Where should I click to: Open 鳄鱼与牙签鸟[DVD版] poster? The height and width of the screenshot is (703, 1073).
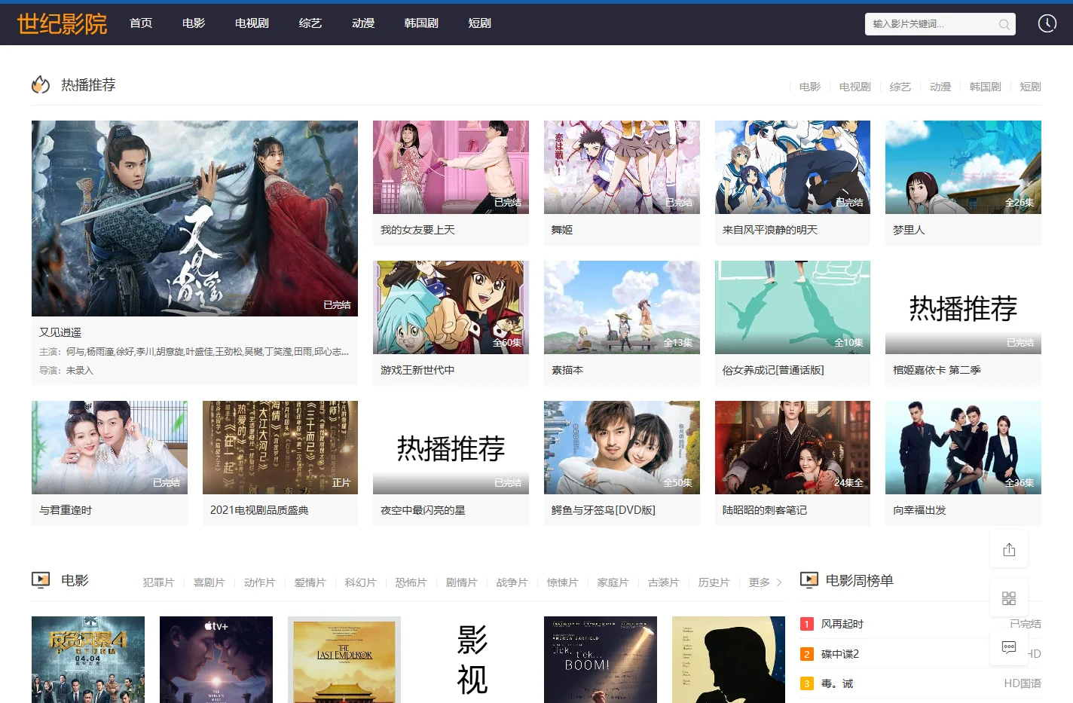(x=622, y=448)
